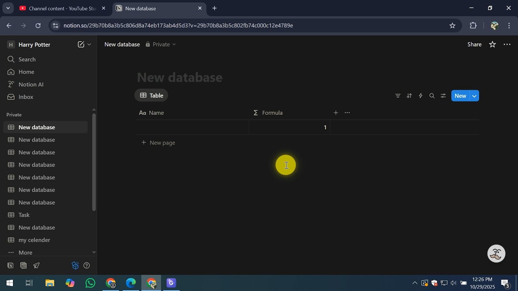Open automations lightning bolt icon

click(420, 96)
